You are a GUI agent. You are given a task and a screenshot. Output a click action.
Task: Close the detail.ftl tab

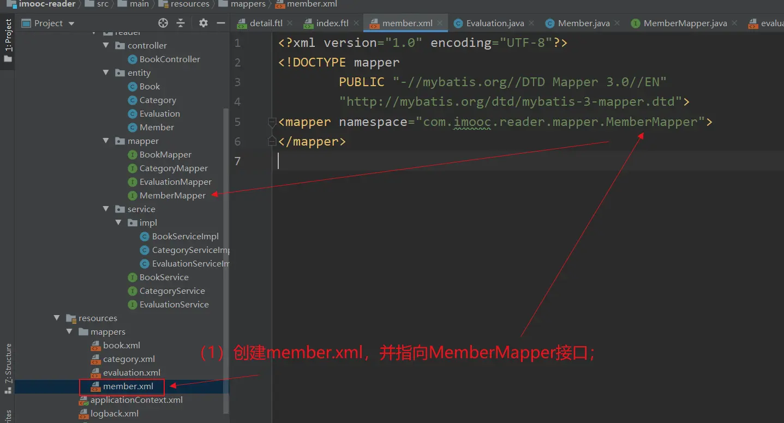tap(290, 23)
